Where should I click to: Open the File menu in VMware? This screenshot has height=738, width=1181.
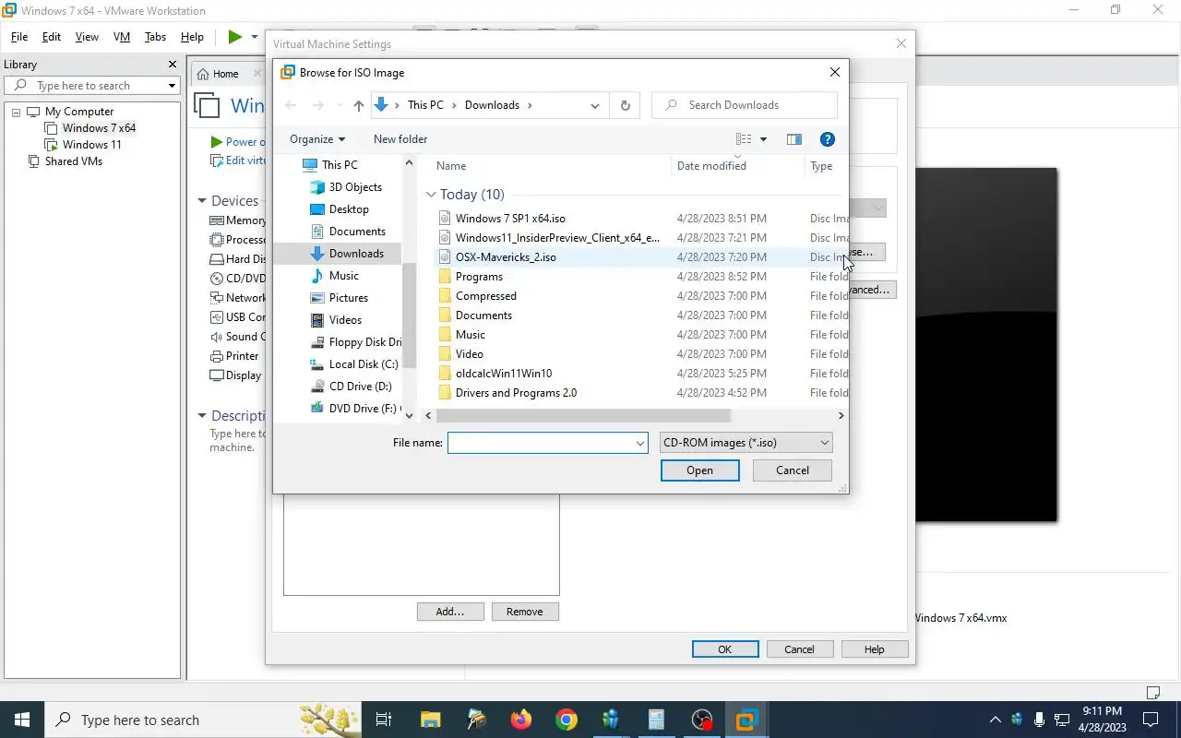pos(19,37)
